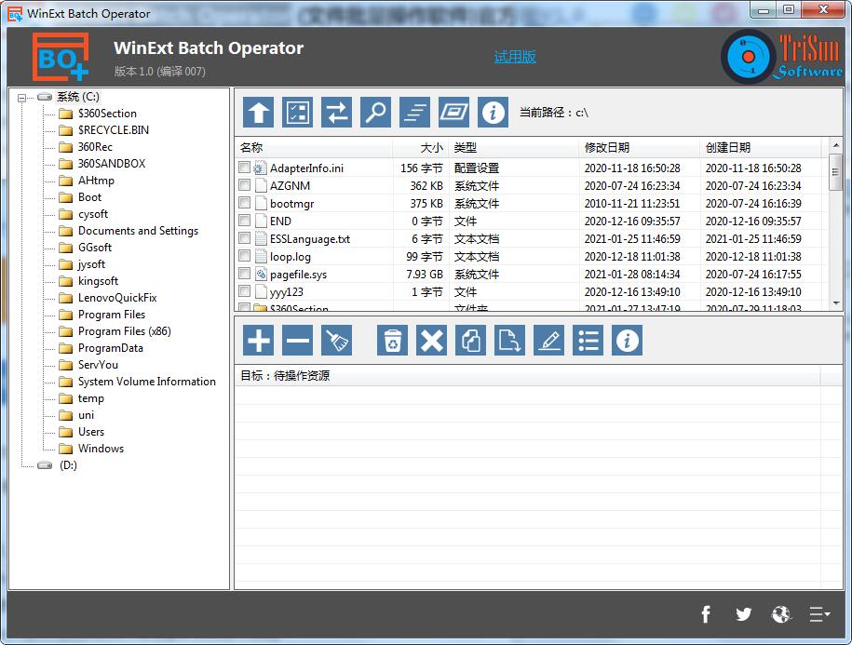Check the AdapterInfo.ini checkbox

[x=245, y=168]
